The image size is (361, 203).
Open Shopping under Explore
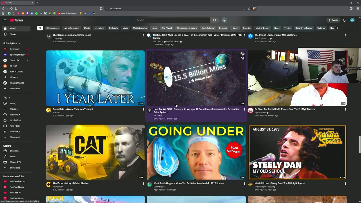pos(16,151)
